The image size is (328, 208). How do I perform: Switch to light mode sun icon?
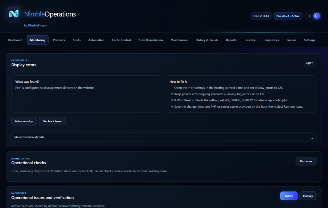tap(309, 16)
